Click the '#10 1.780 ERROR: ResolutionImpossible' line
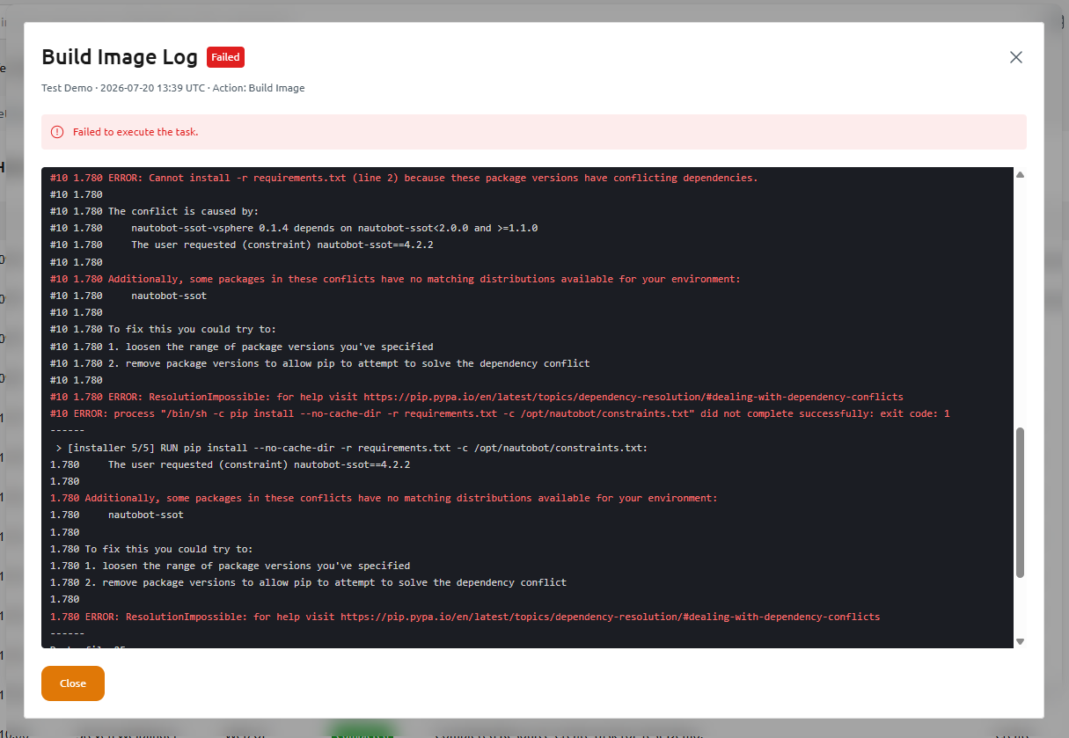The width and height of the screenshot is (1069, 738). tap(477, 397)
